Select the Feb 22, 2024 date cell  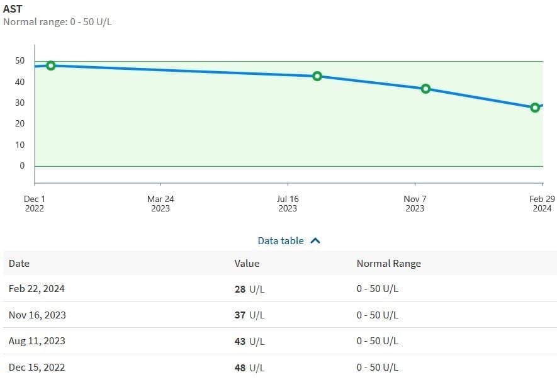tap(37, 289)
